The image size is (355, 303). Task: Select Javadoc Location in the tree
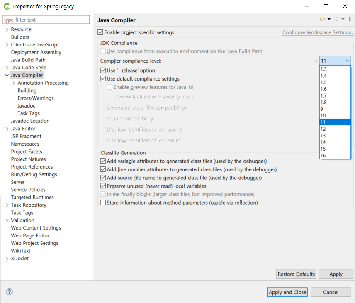(30, 121)
